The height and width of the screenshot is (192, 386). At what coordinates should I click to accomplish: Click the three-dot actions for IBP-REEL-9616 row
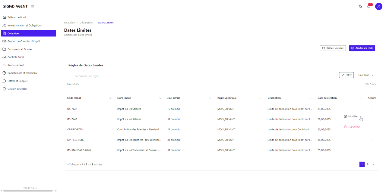coord(372,140)
